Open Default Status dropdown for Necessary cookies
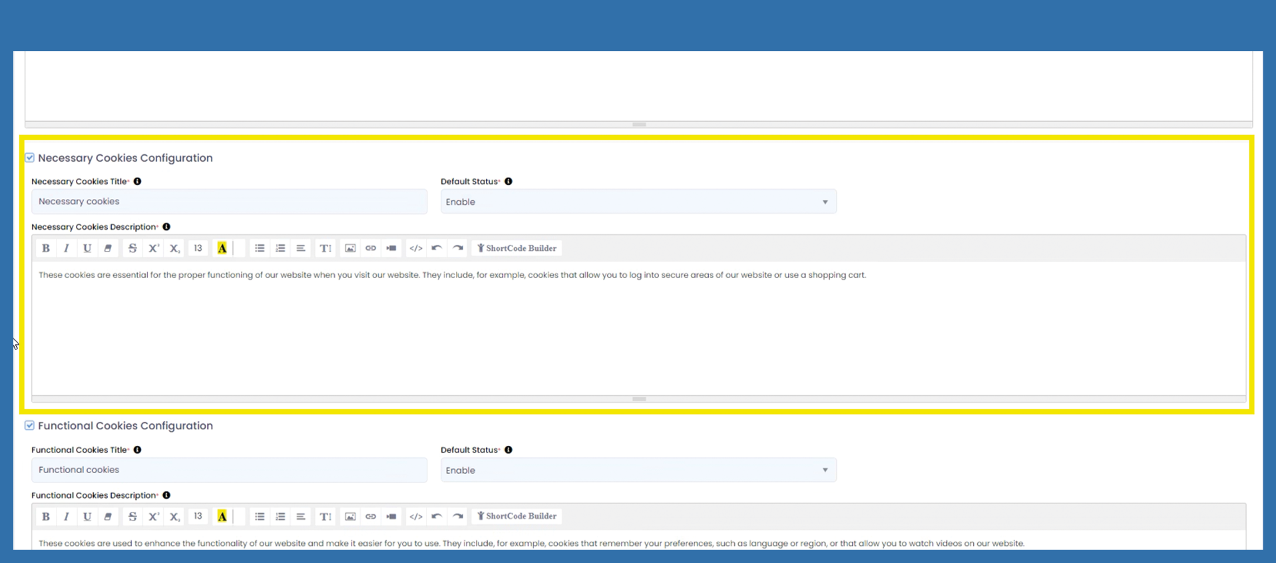The height and width of the screenshot is (563, 1276). click(x=638, y=202)
